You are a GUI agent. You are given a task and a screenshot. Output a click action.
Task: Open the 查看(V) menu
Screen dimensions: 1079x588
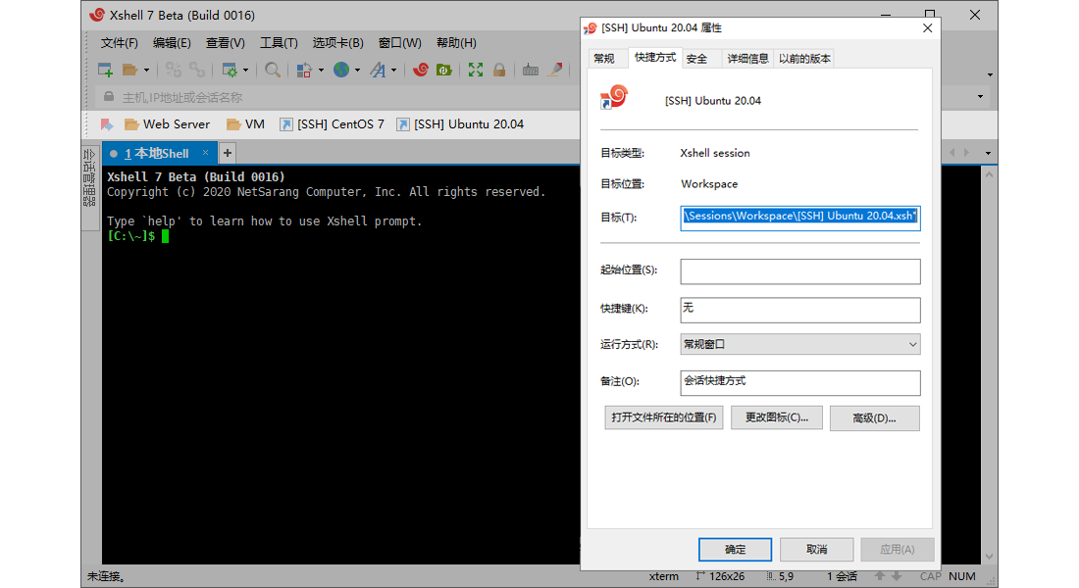pyautogui.click(x=225, y=43)
